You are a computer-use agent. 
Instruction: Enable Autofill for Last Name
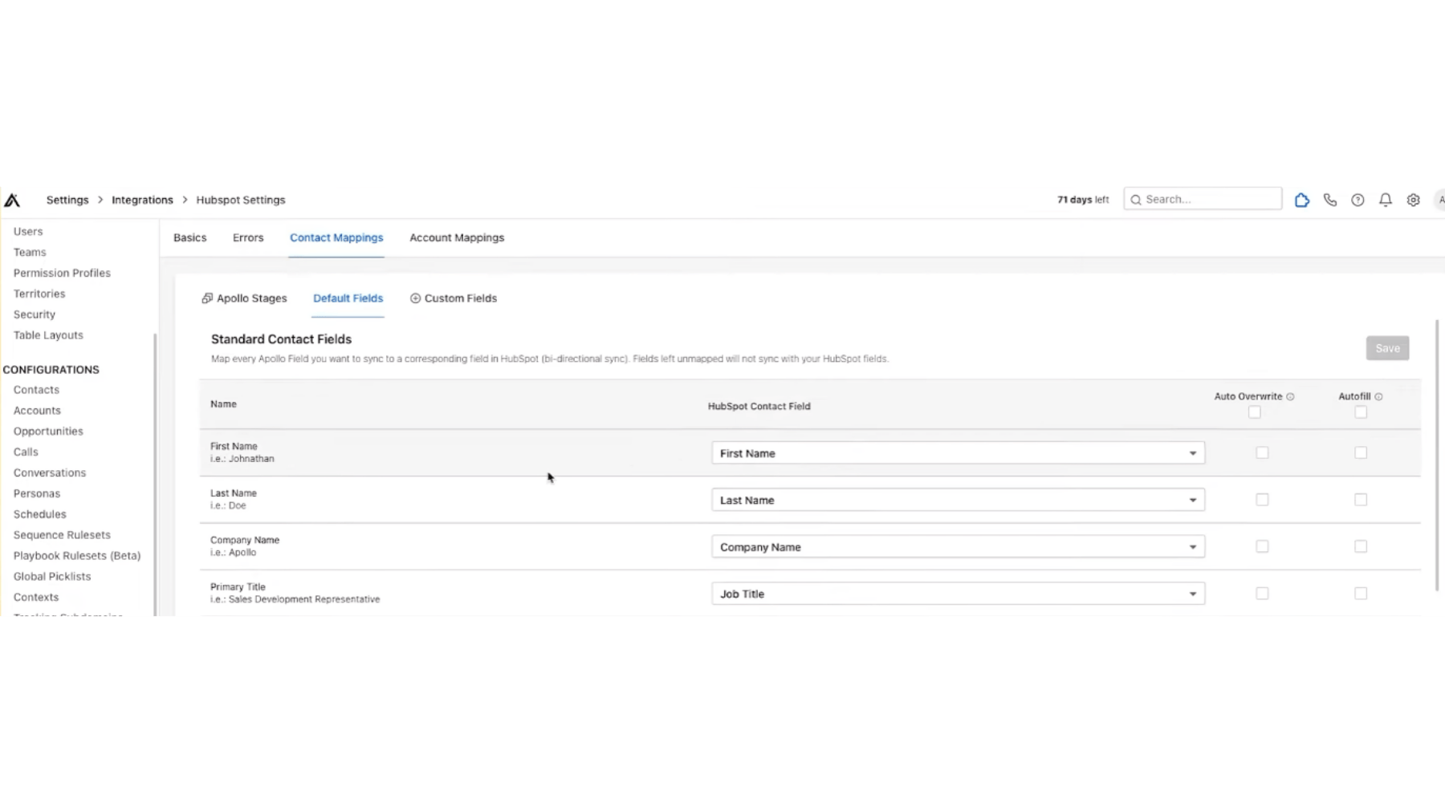click(1361, 500)
